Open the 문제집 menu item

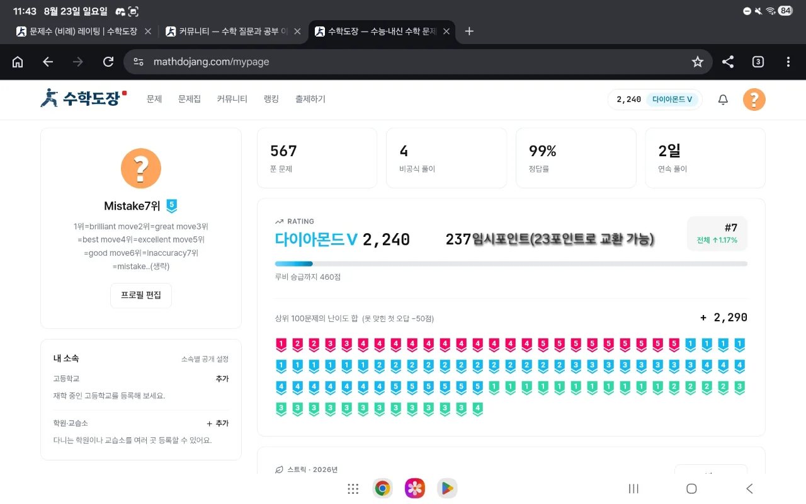click(x=189, y=99)
